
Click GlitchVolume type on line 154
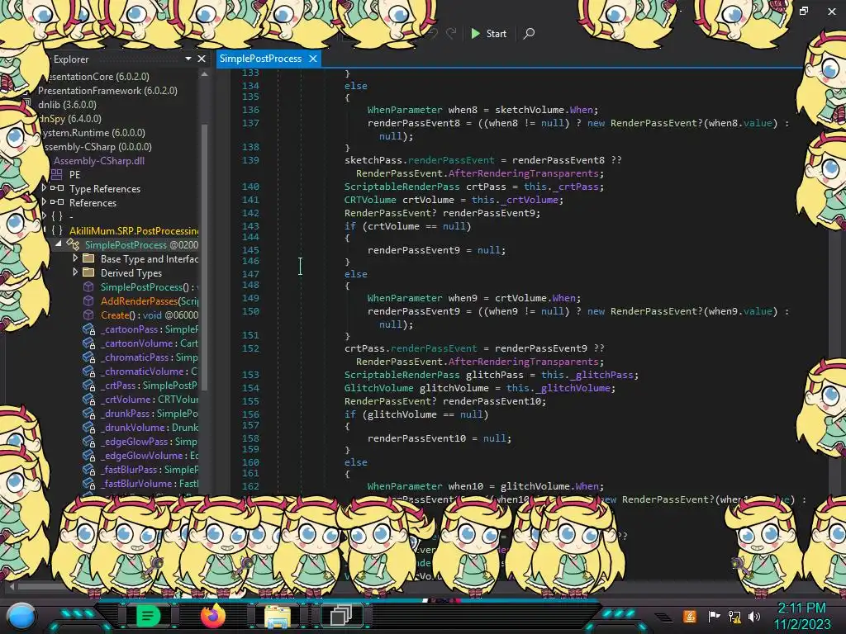pos(378,388)
